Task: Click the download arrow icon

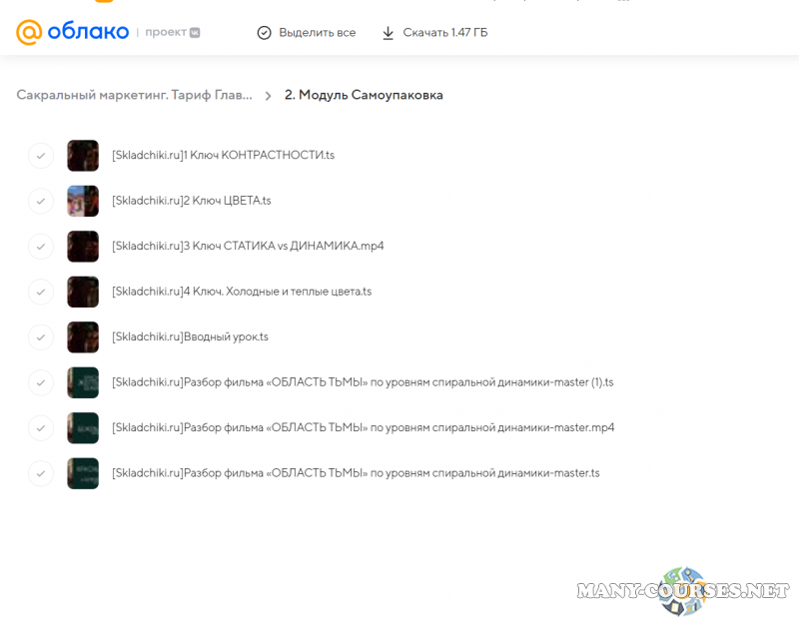Action: (388, 33)
